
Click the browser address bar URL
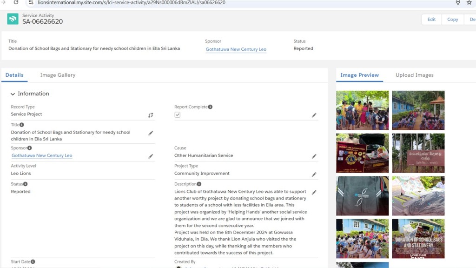[x=132, y=2]
